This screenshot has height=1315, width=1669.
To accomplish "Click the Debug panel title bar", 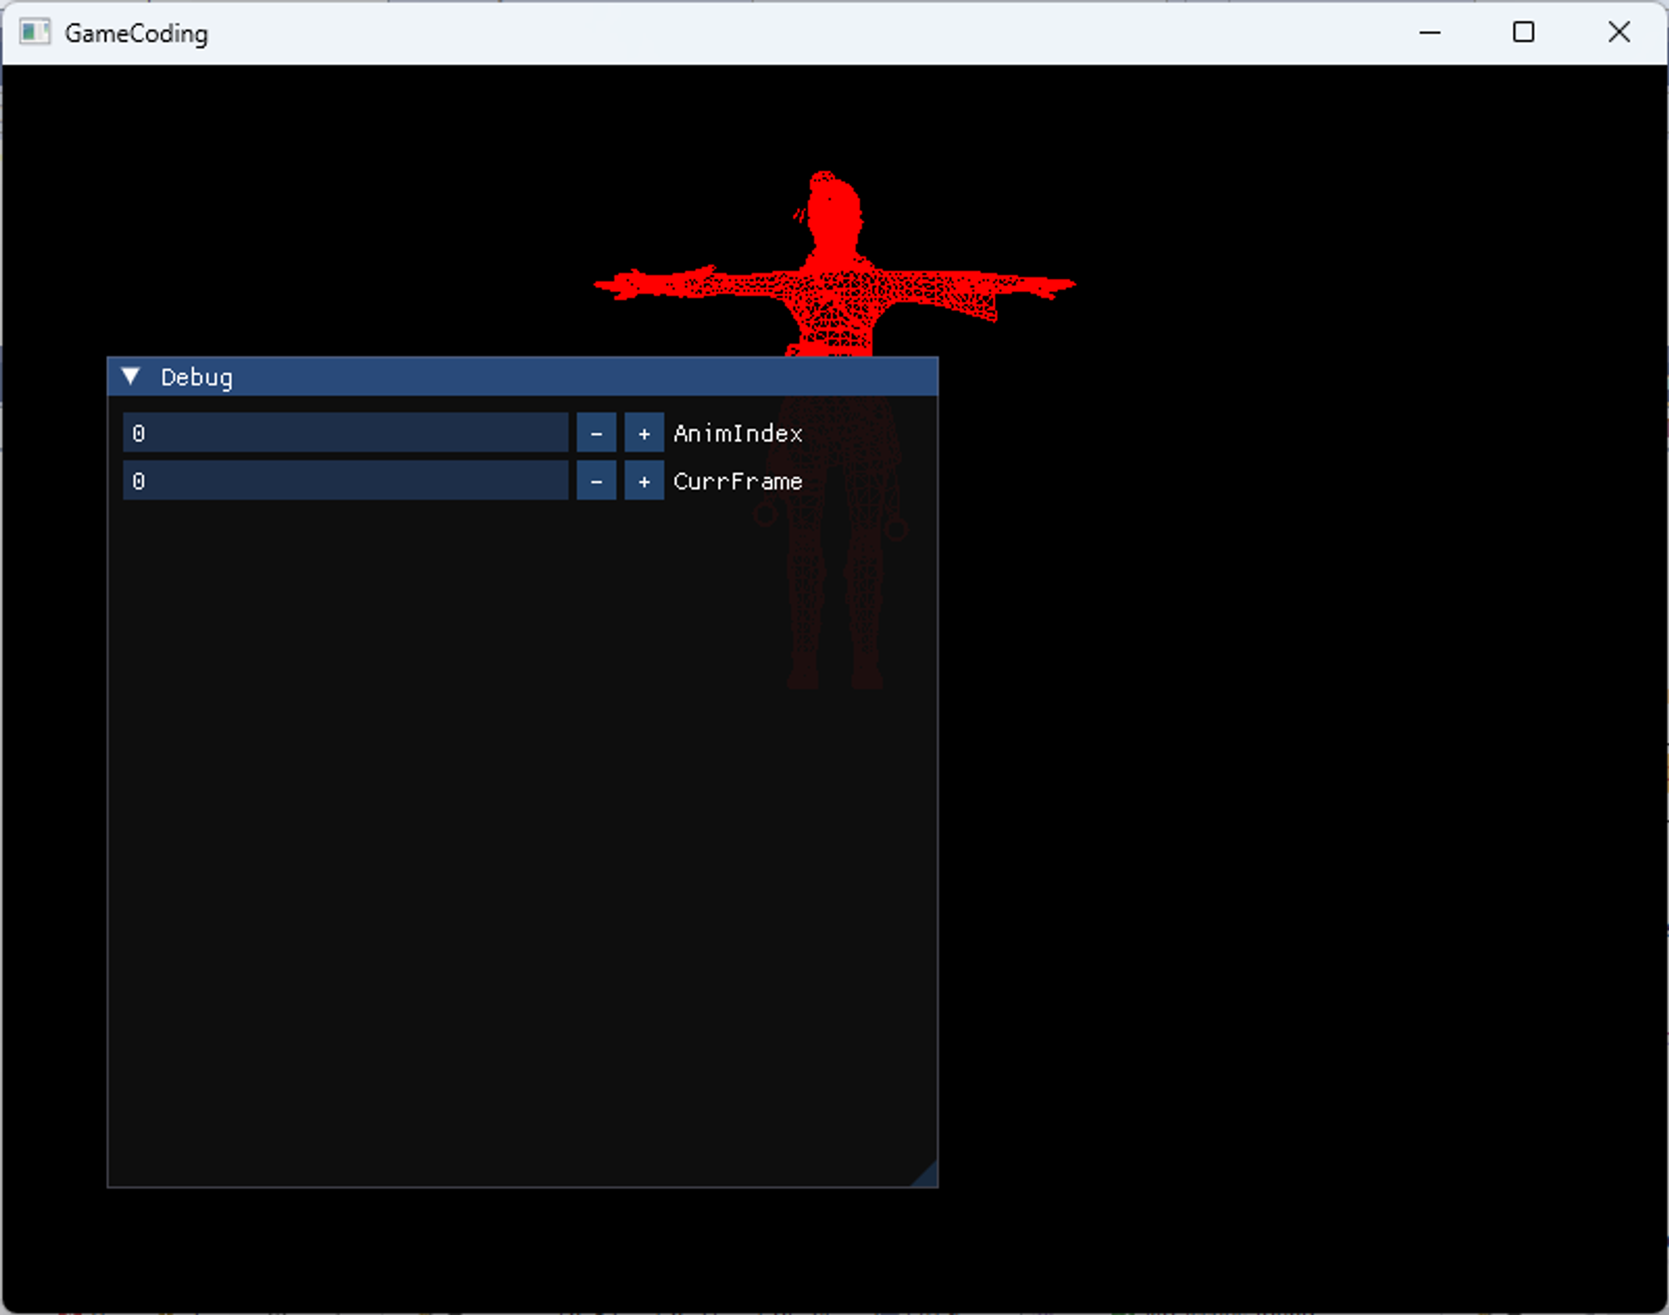I will point(534,376).
